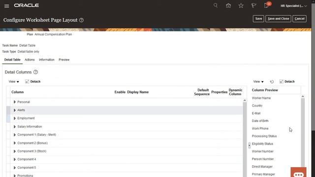Screen dimensions: 315x177
Task: Click the Default Sequence column header
Action: click(x=202, y=92)
